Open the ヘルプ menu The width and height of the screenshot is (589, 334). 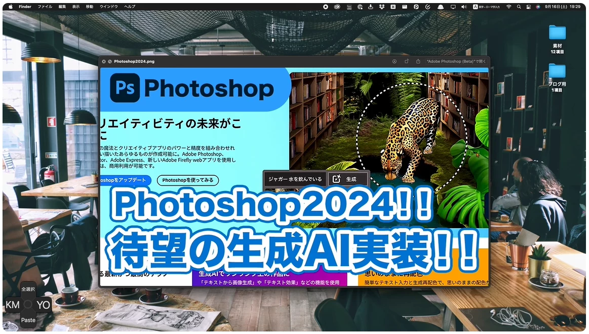click(130, 7)
